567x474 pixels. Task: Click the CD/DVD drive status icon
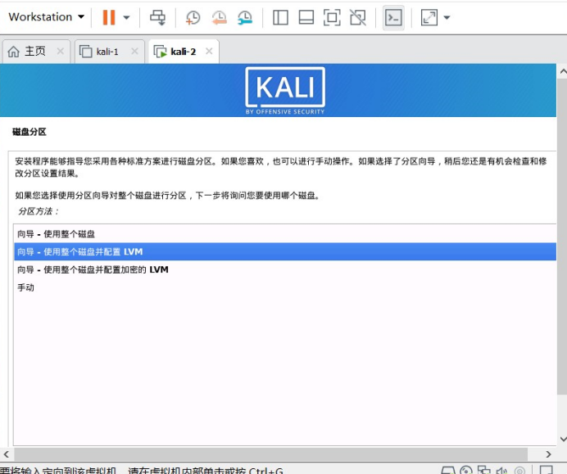pyautogui.click(x=465, y=471)
